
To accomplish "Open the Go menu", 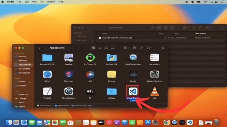I will pos(42,2).
